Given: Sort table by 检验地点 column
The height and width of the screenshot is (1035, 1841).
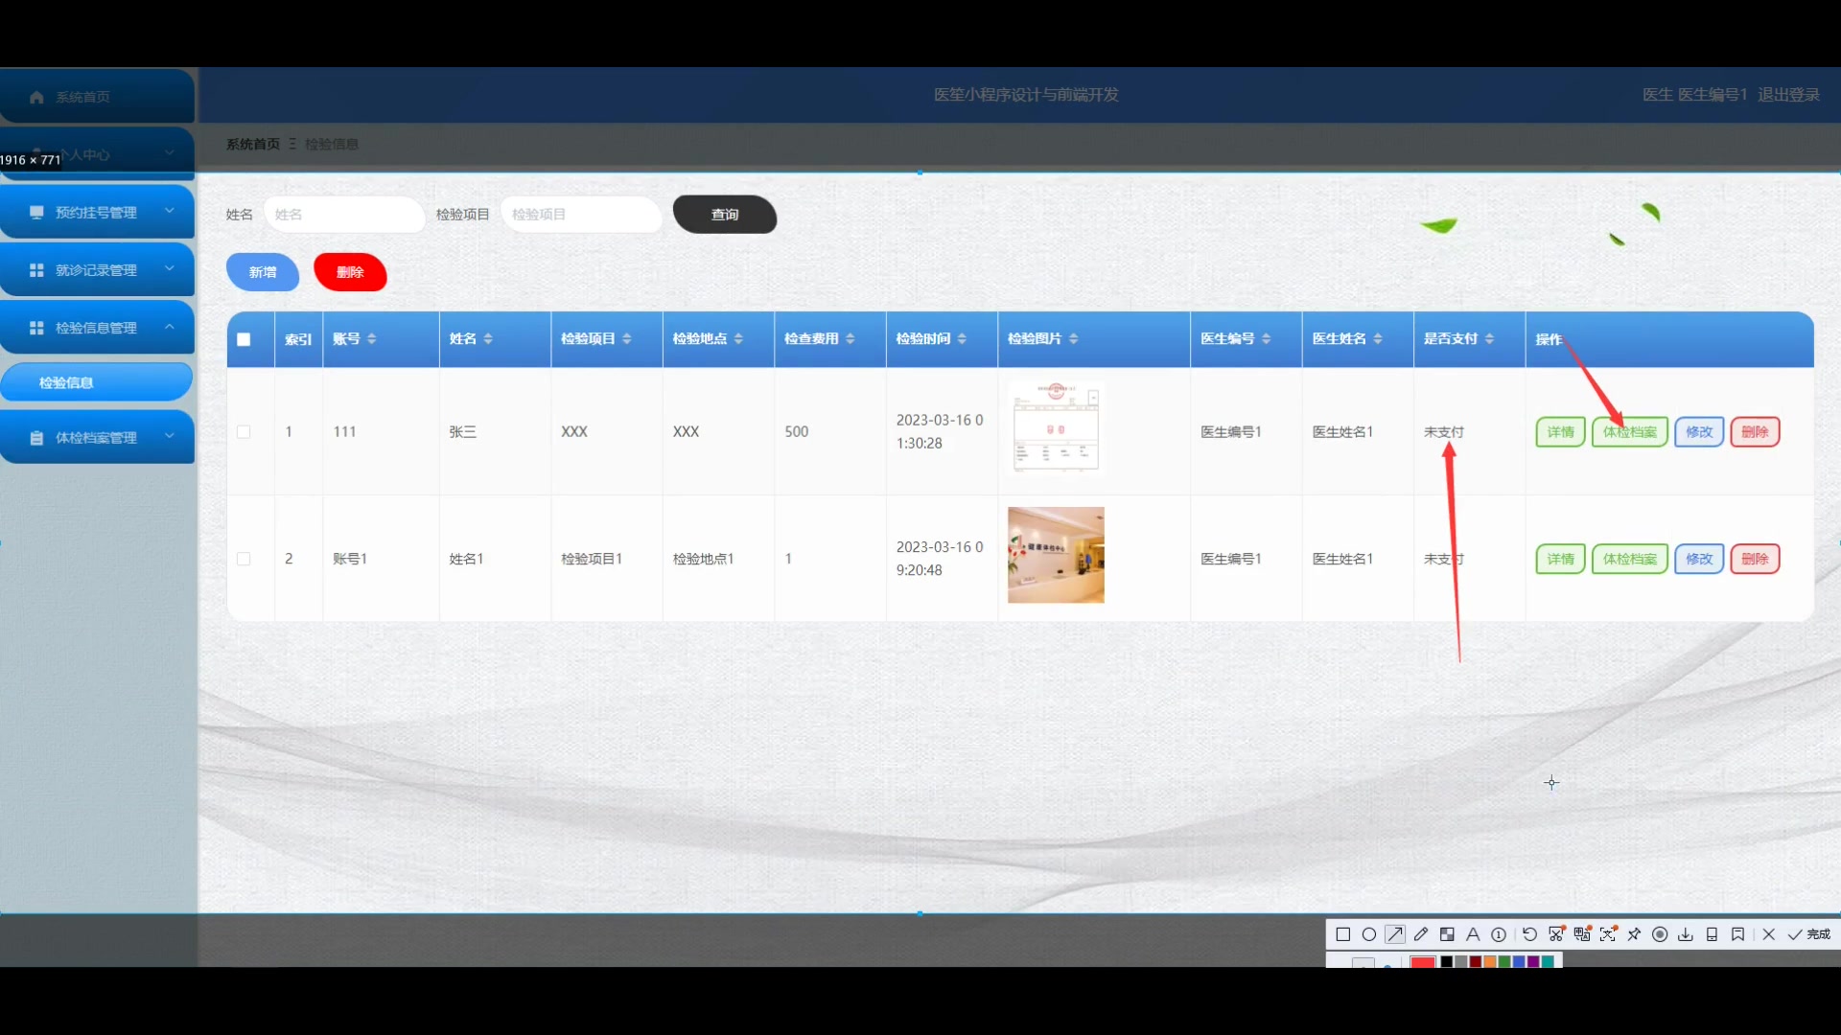Looking at the screenshot, I should [x=738, y=339].
